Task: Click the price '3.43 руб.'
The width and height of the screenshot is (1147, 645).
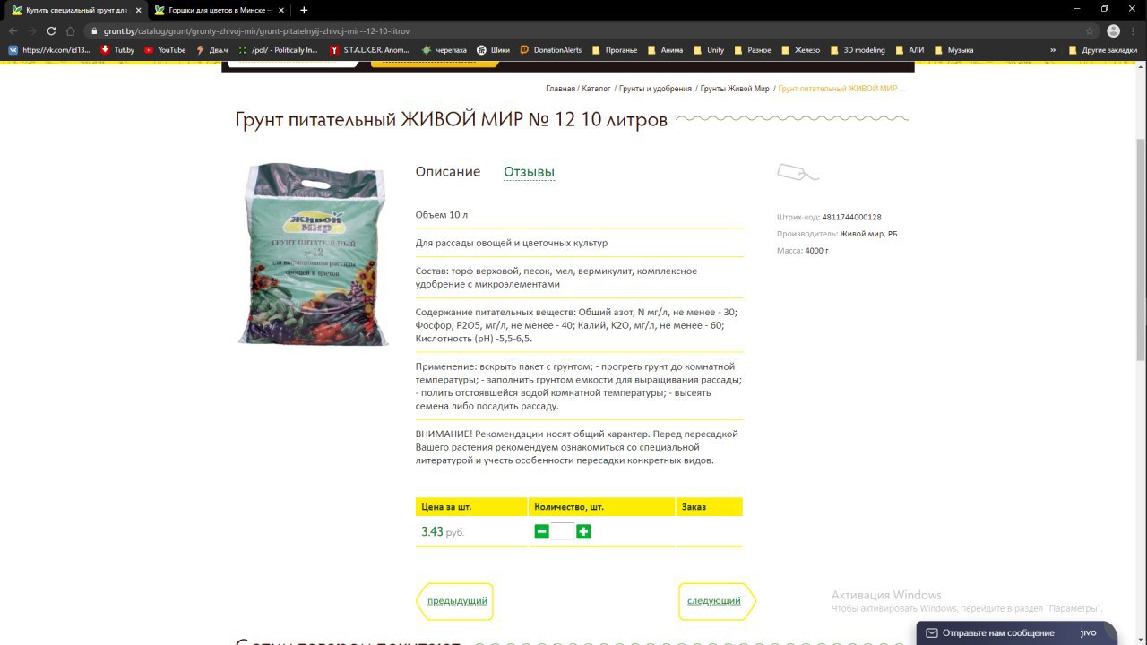Action: 443,531
